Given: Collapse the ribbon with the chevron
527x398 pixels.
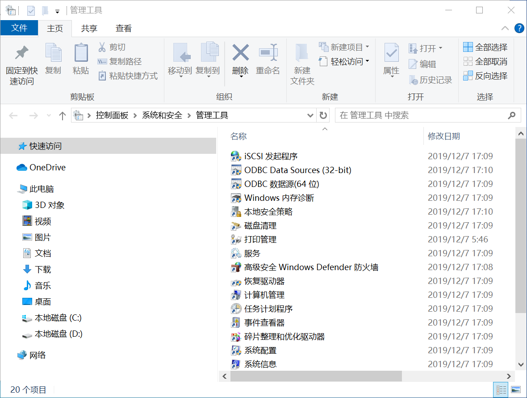Looking at the screenshot, I should (x=505, y=28).
